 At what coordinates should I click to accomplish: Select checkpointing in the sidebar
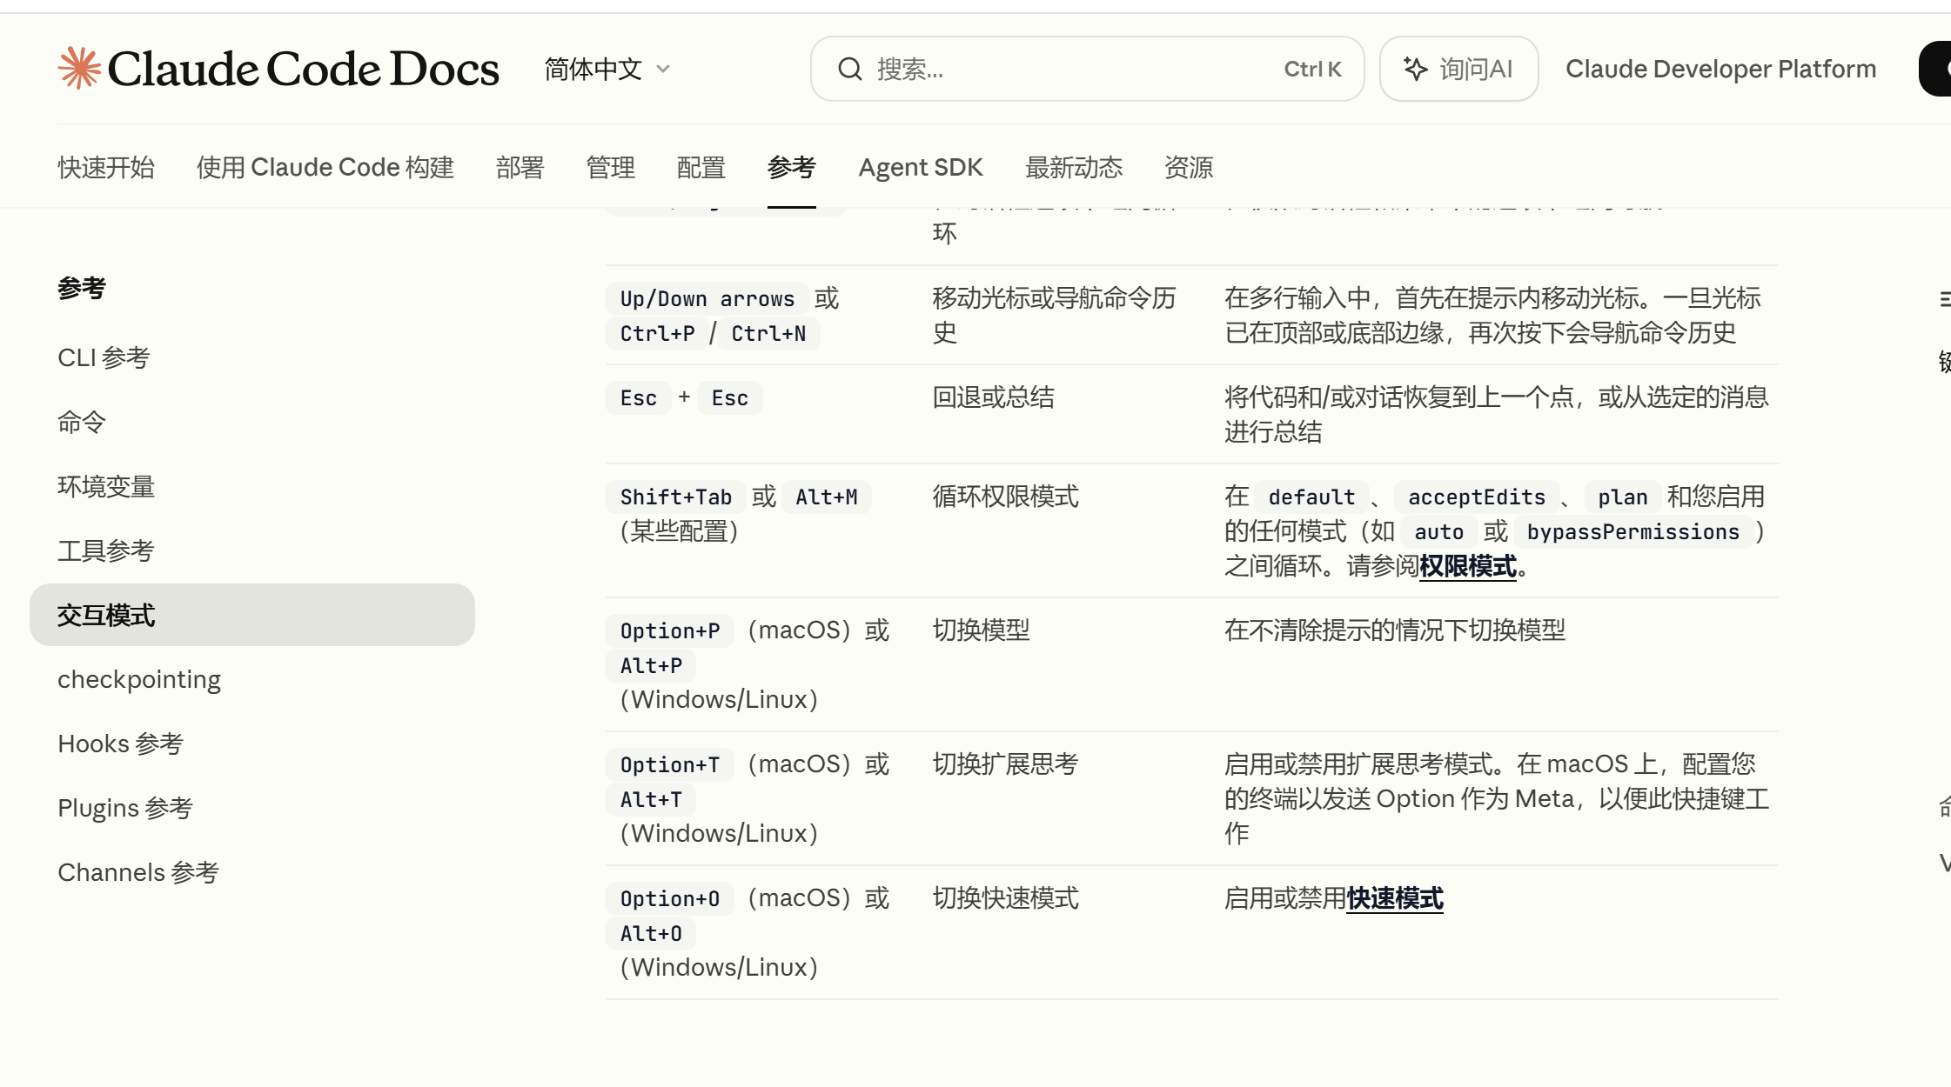click(139, 679)
